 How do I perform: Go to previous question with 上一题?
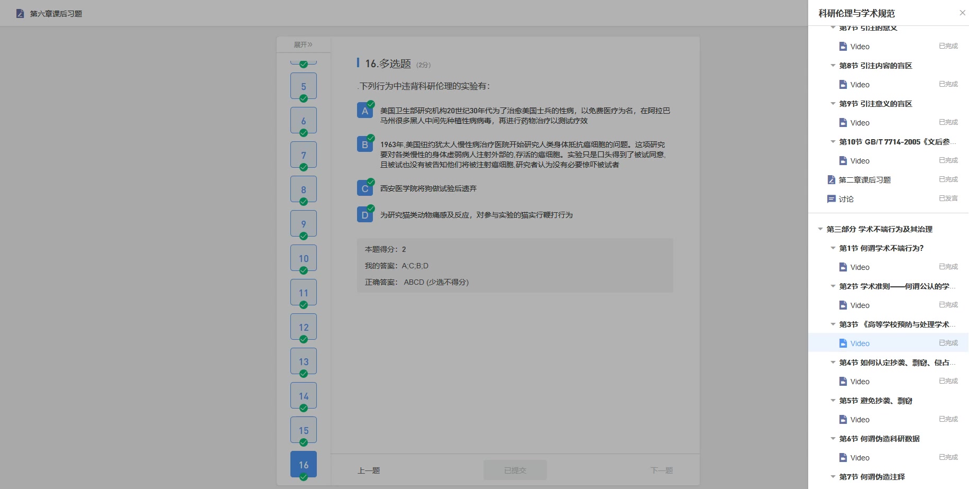point(369,470)
